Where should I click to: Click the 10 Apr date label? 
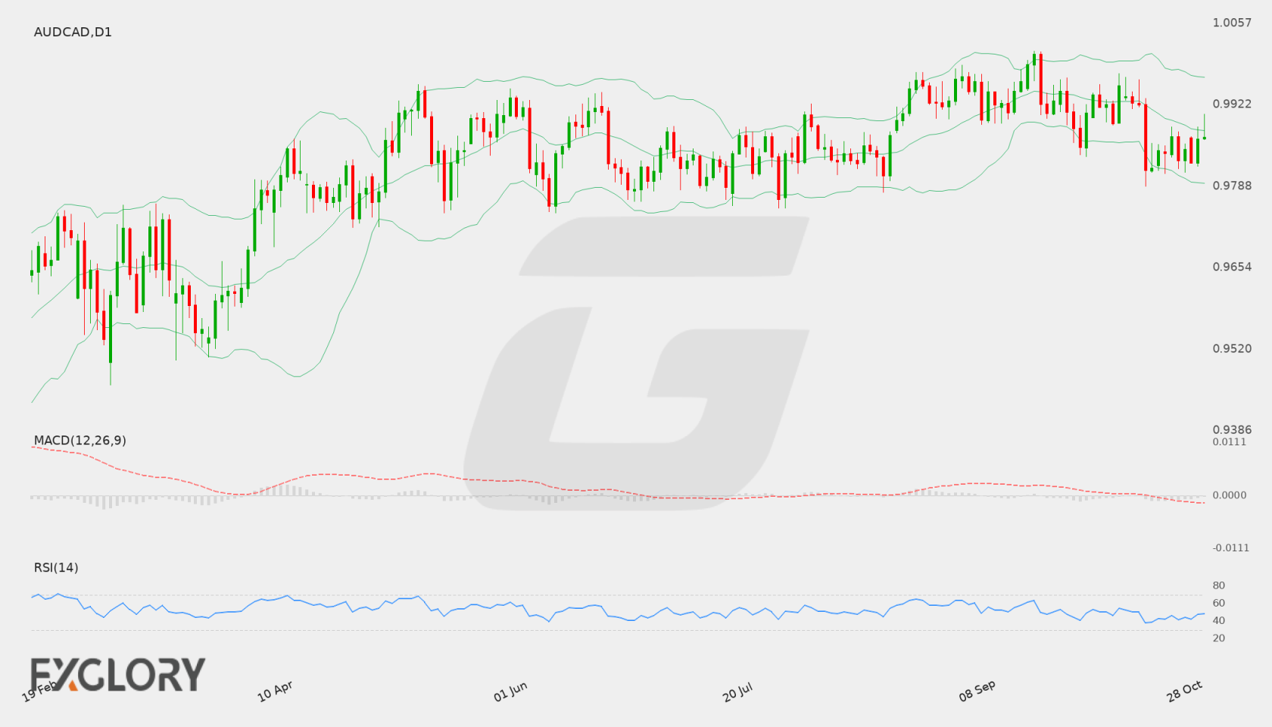[x=275, y=691]
